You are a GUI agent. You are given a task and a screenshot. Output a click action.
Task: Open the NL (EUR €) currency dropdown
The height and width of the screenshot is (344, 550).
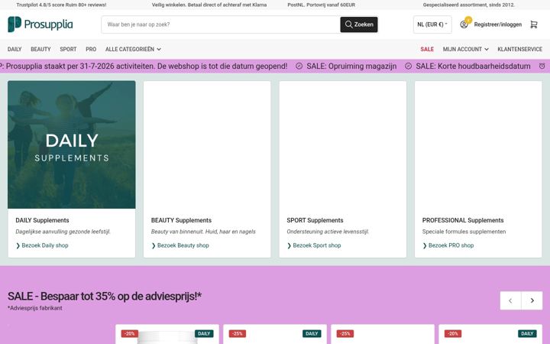(432, 24)
